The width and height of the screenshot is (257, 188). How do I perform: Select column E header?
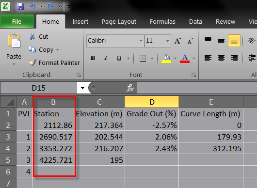point(211,102)
